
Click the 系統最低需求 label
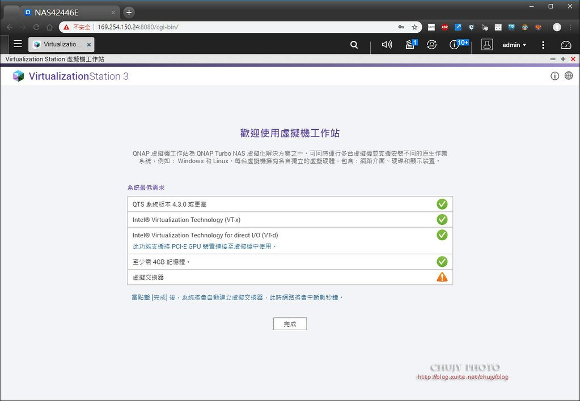[x=146, y=187]
